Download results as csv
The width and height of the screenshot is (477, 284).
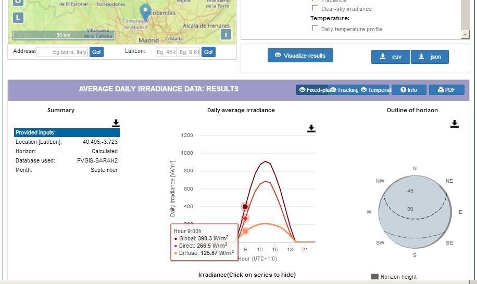391,57
